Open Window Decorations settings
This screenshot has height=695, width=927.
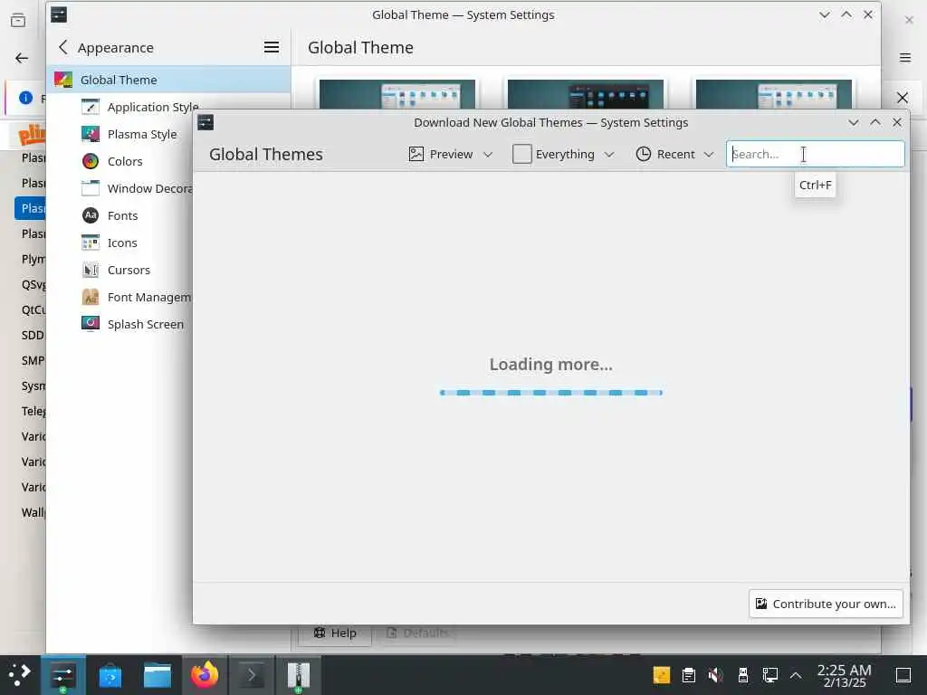(x=149, y=188)
